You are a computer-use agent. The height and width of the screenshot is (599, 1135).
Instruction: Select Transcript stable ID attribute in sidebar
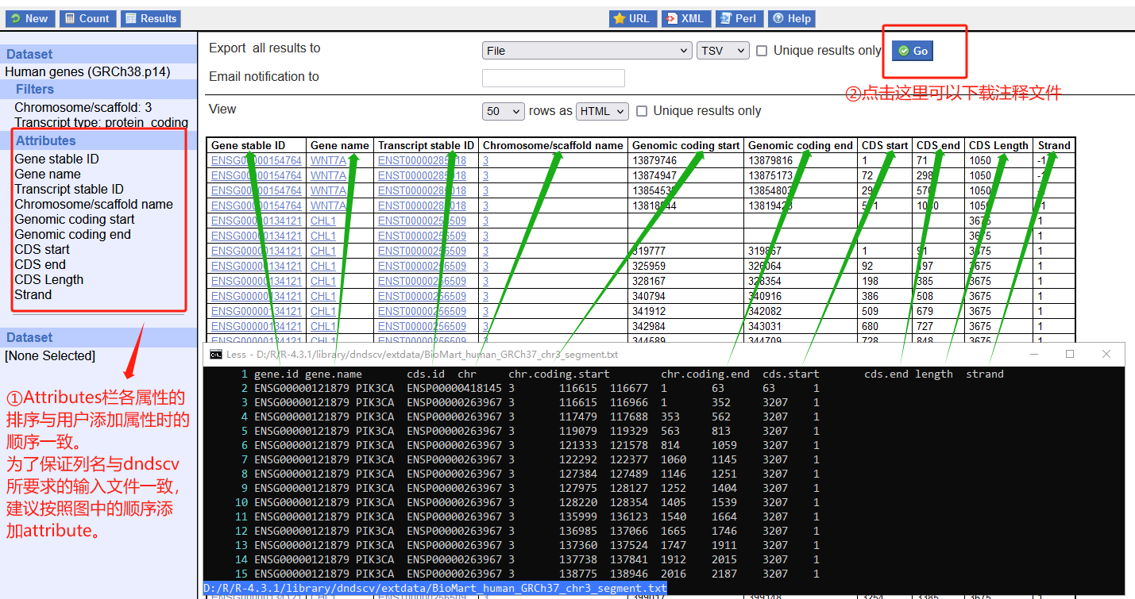pos(69,189)
